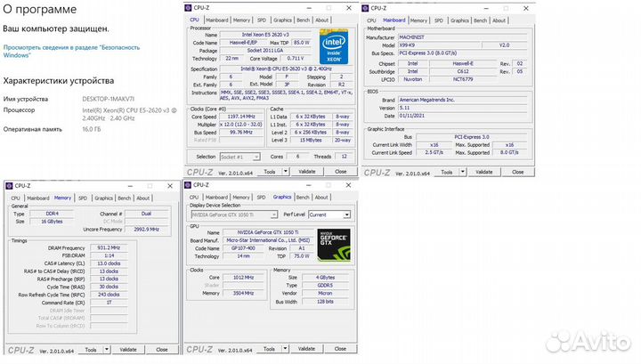Viewport: 641px width, 364px height.
Task: Click Validate button in the Mainboard window
Action: click(x=484, y=172)
